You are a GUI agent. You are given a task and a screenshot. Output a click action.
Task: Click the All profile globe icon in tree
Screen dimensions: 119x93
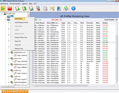9,16
